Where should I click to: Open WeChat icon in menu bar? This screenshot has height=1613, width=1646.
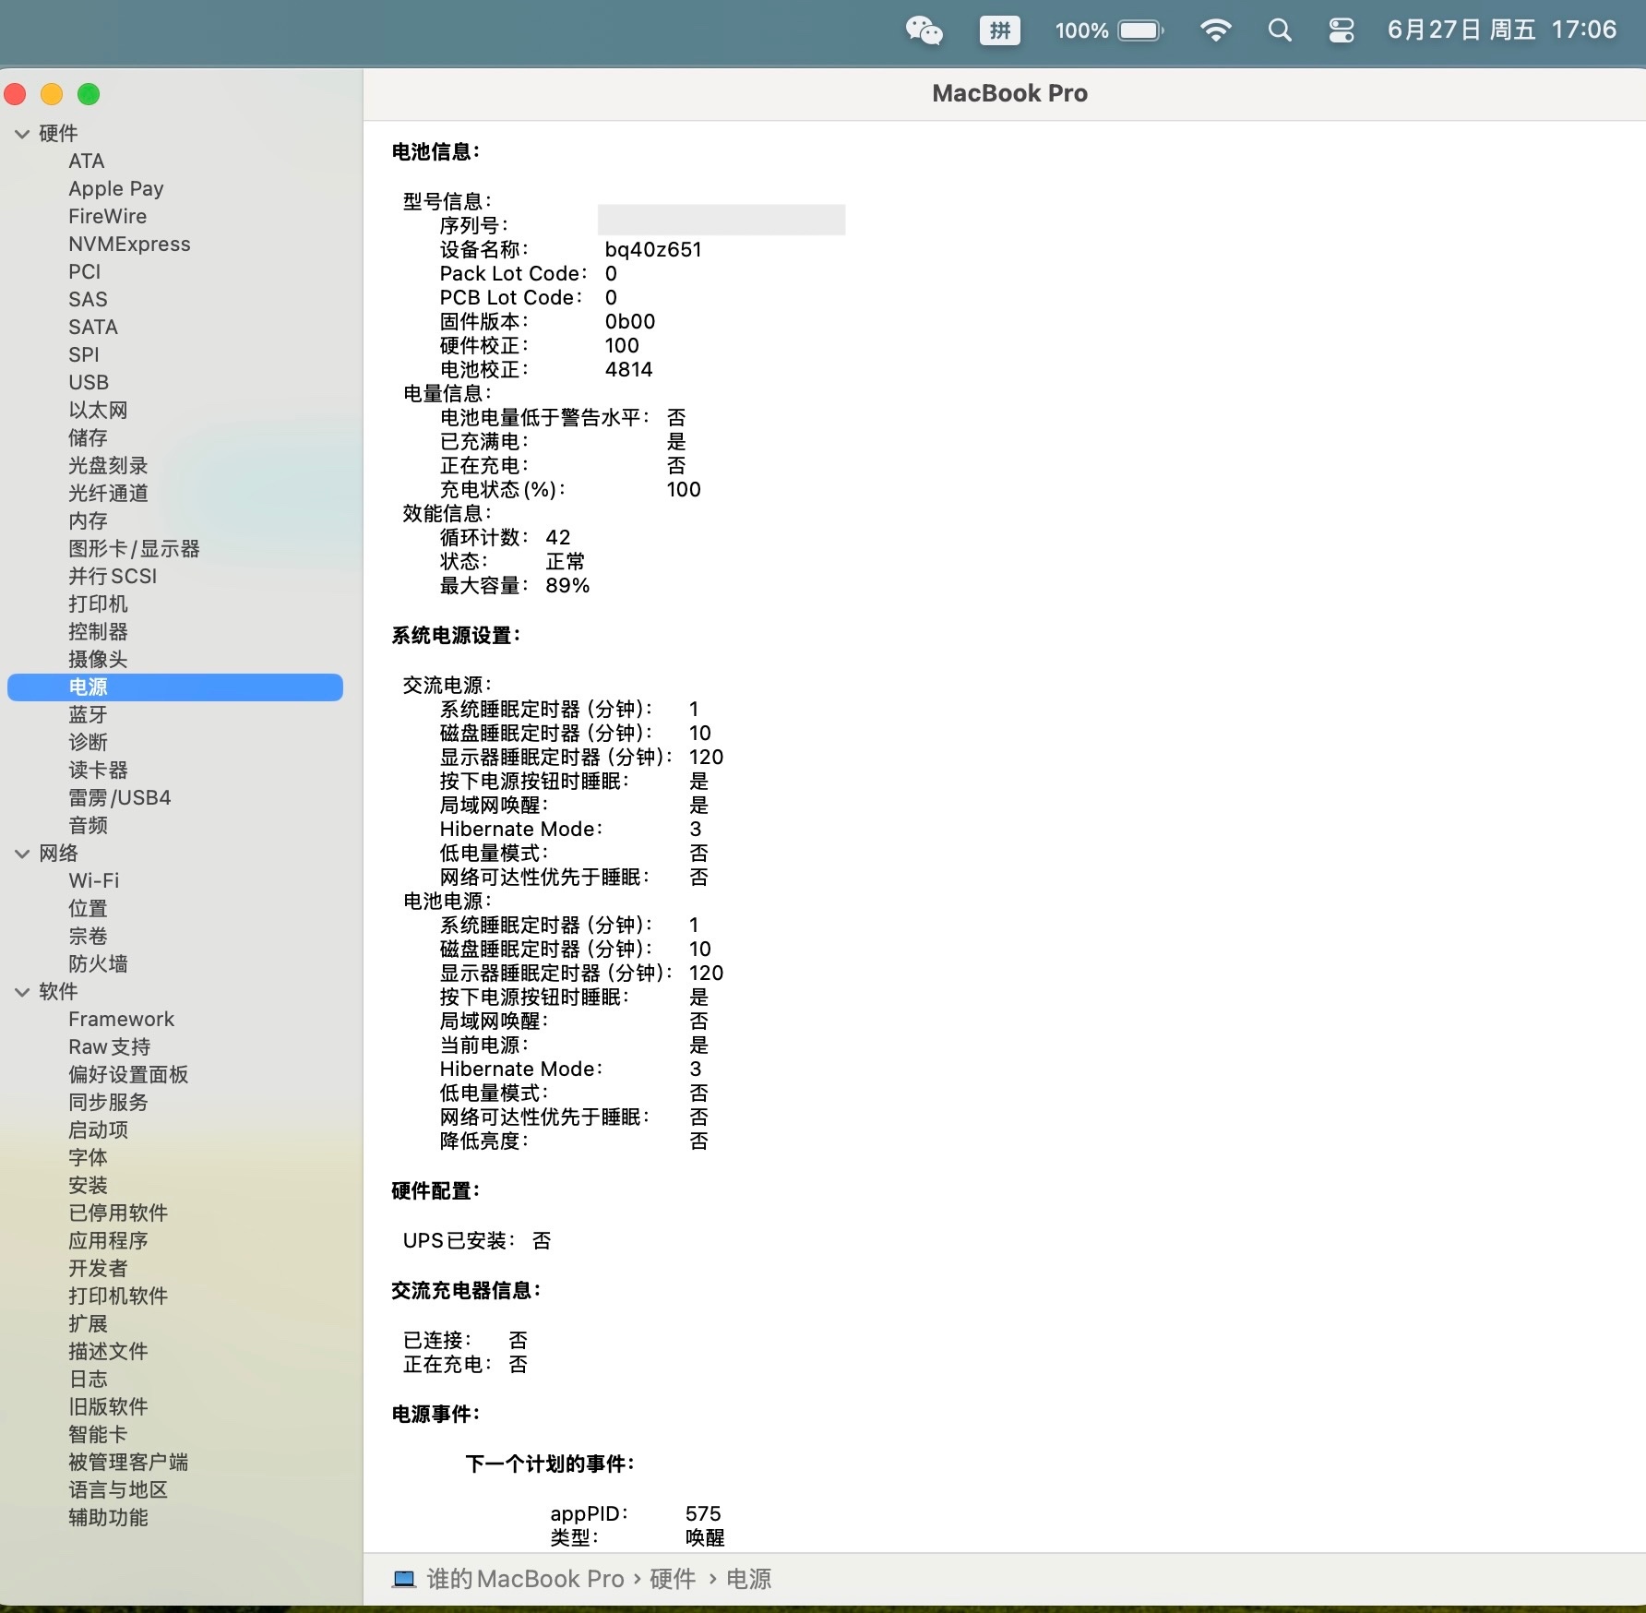(x=924, y=30)
